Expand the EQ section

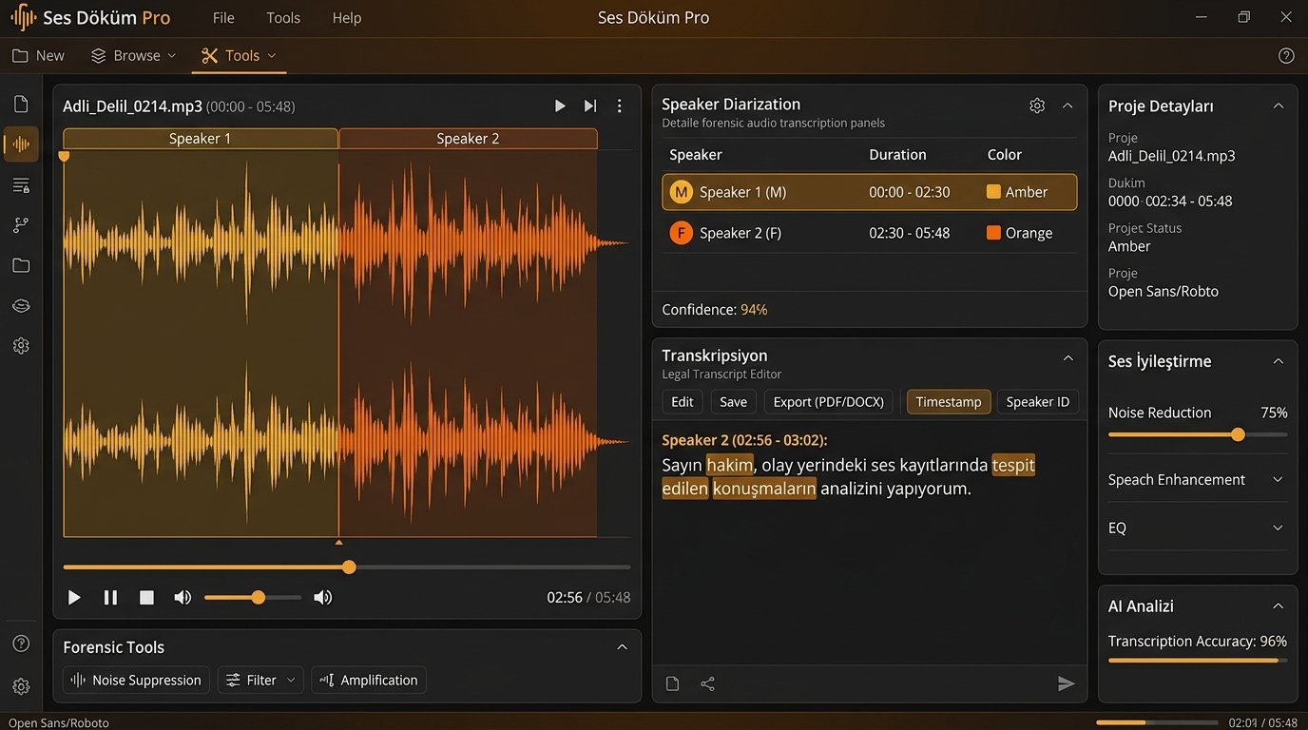(x=1198, y=528)
